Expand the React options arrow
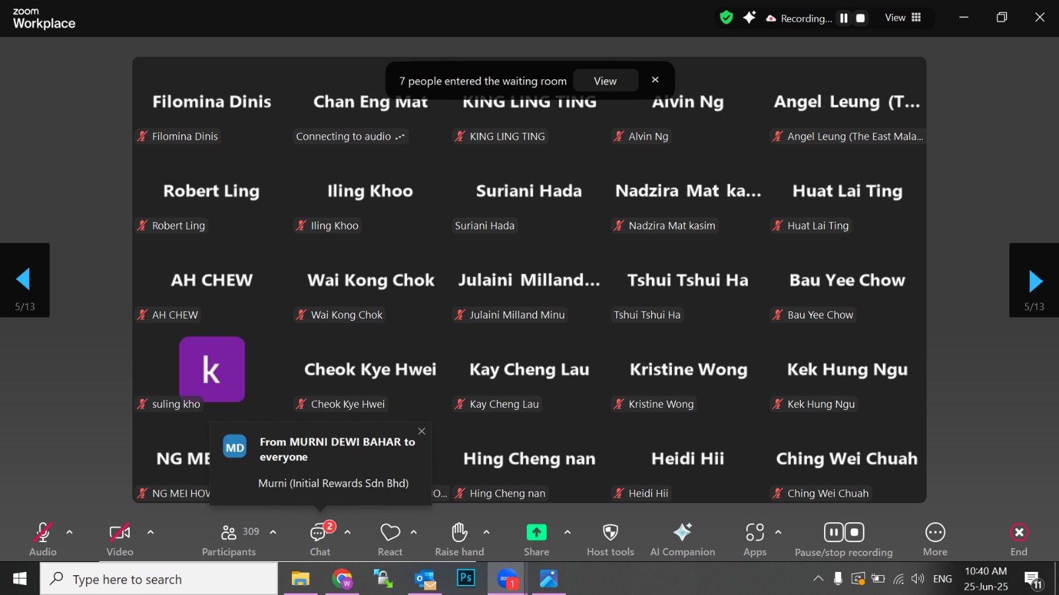Screen dimensions: 1059x595 click(x=414, y=532)
